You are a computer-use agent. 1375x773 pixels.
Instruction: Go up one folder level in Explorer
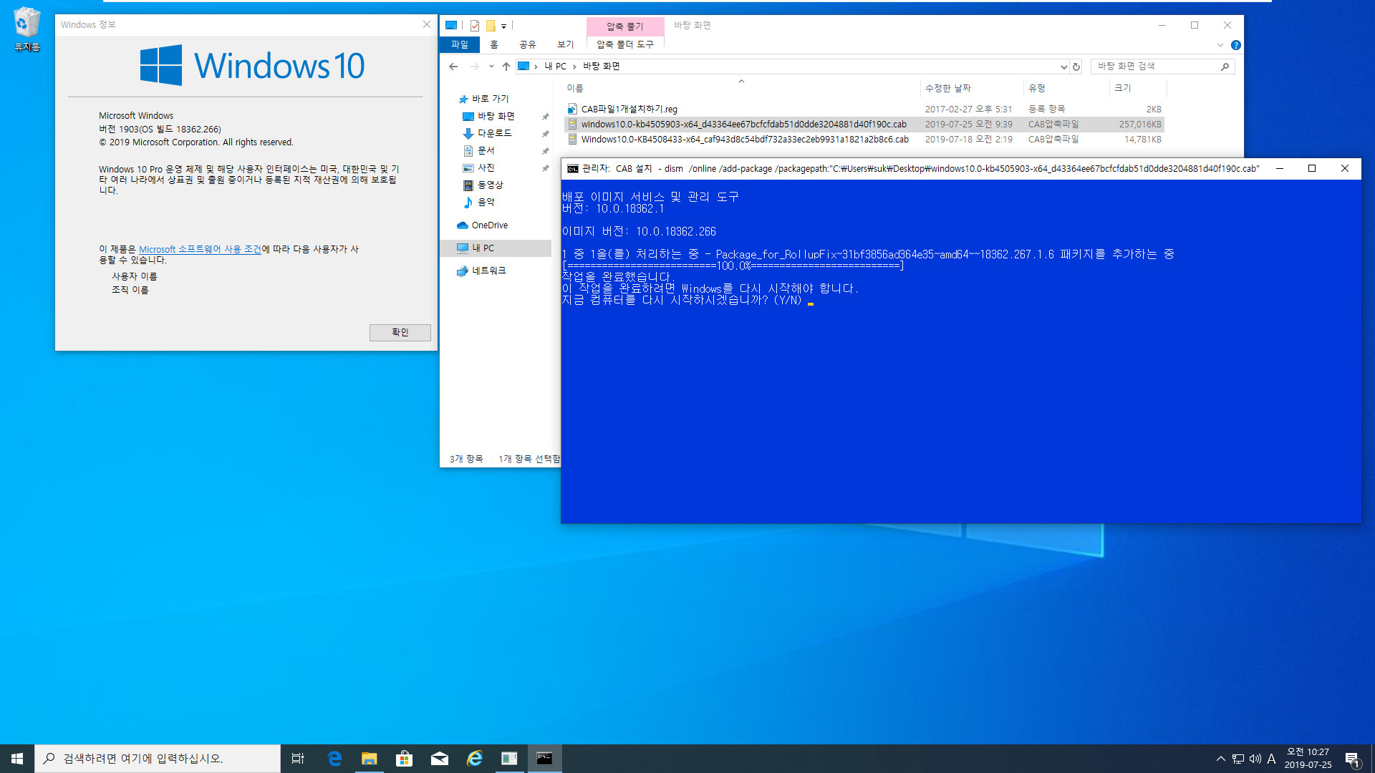[x=506, y=67]
